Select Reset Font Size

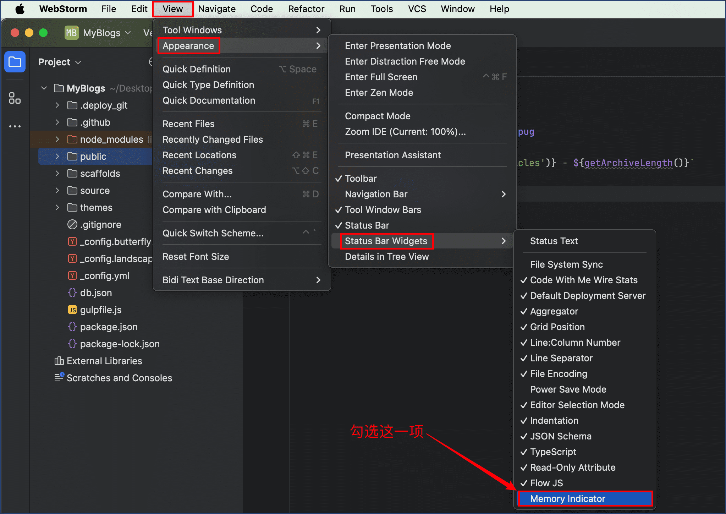point(242,257)
